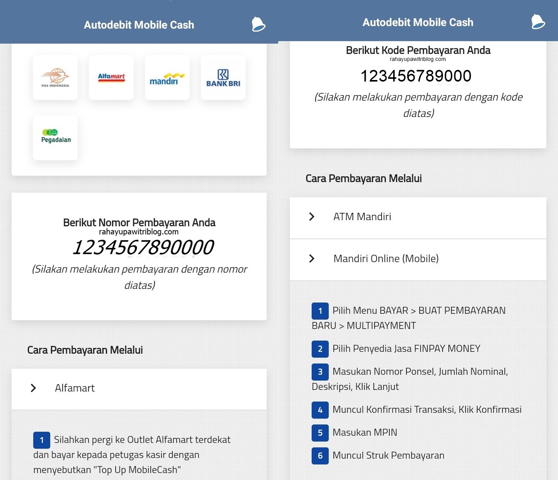Viewport: 558px width, 480px height.
Task: Choose the Pegadaian payment option
Action: tap(55, 137)
